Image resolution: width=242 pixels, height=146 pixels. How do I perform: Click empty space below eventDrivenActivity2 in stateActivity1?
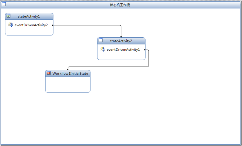click(x=29, y=31)
